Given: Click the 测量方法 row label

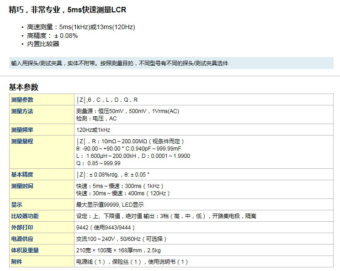Looking at the screenshot, I should [x=22, y=111].
